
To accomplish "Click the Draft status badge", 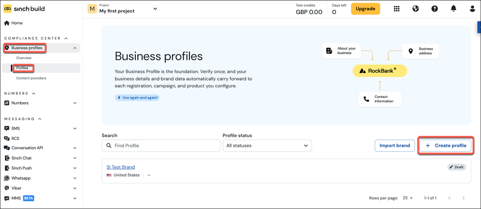I will click(457, 167).
